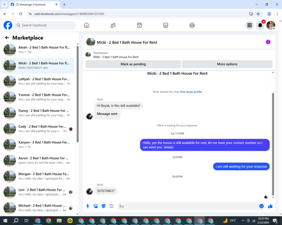Open Chrome profile icon in toolbar
Screen dimensions: 282x225
269,14
